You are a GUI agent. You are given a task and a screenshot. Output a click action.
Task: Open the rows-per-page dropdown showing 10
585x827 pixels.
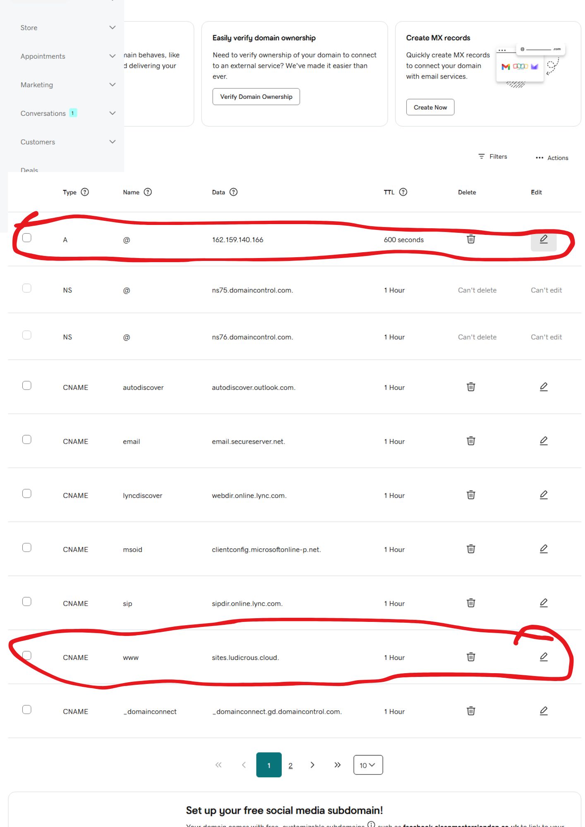(x=368, y=765)
